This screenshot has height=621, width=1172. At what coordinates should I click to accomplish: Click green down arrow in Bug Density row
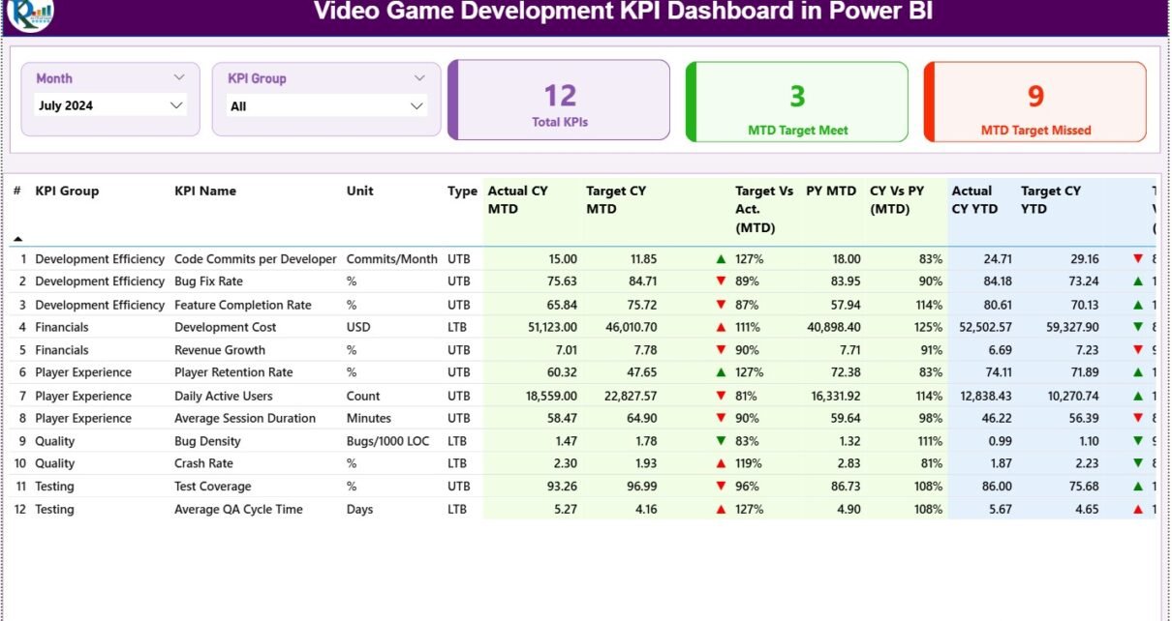pyautogui.click(x=721, y=441)
